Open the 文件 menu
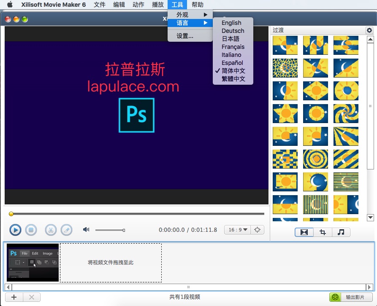 pyautogui.click(x=100, y=5)
